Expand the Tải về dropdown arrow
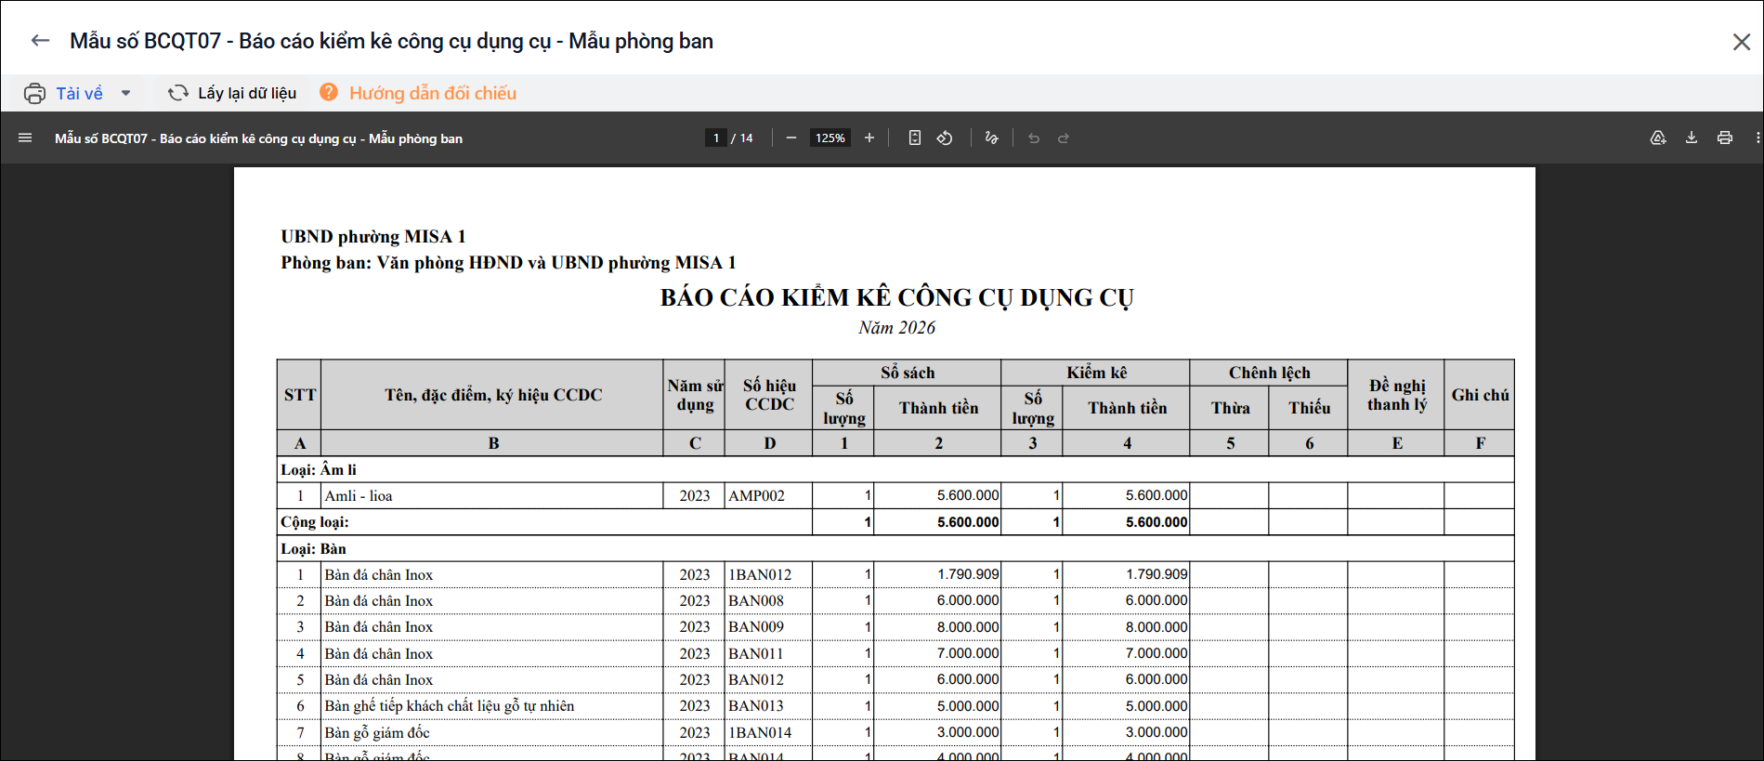The height and width of the screenshot is (761, 1764). click(x=125, y=93)
